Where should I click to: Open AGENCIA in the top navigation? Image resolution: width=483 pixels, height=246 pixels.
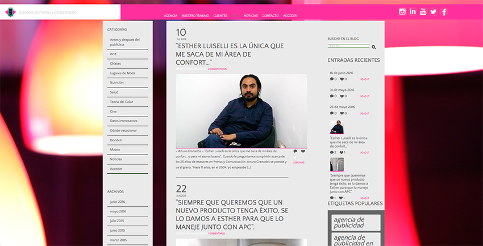(170, 16)
